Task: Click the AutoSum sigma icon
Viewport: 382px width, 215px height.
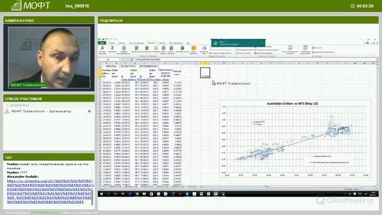Action: 112,49
